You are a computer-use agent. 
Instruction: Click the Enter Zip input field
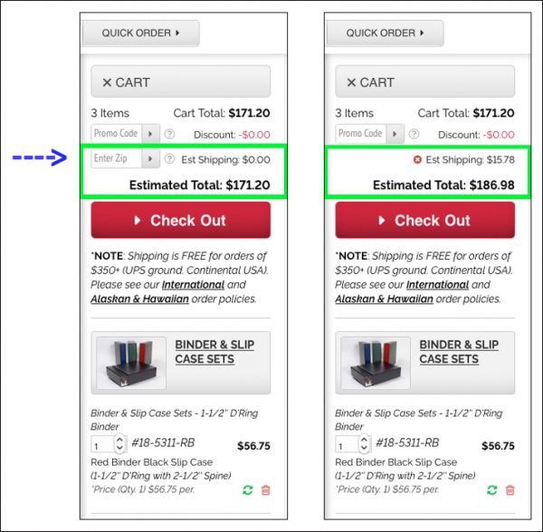117,159
